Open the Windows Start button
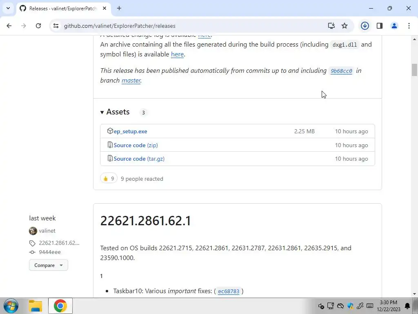This screenshot has width=418, height=314. [11, 306]
